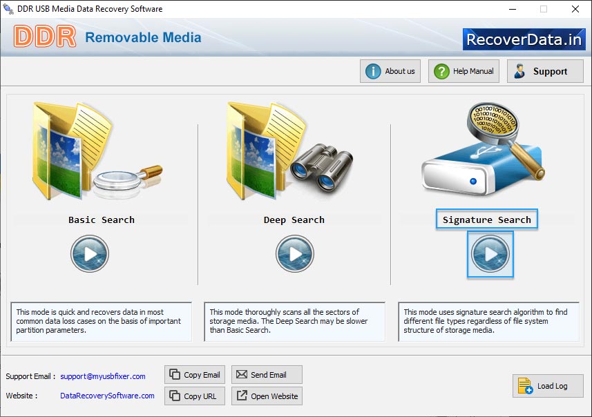Select the Deep Search label
Viewport: 592px width, 417px height.
pos(294,220)
